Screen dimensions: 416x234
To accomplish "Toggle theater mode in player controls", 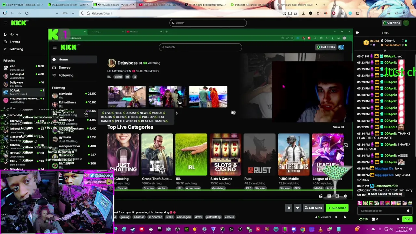I will pyautogui.click(x=329, y=196).
